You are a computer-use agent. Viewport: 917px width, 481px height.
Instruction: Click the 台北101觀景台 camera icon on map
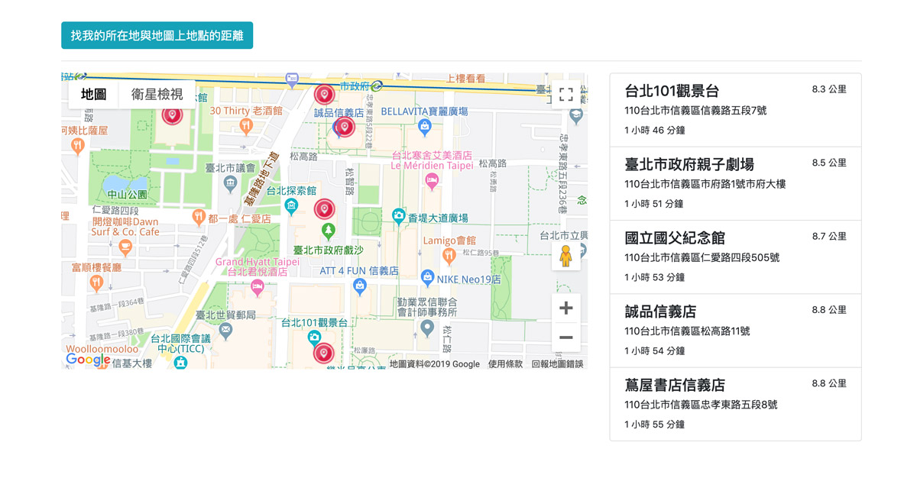[314, 337]
